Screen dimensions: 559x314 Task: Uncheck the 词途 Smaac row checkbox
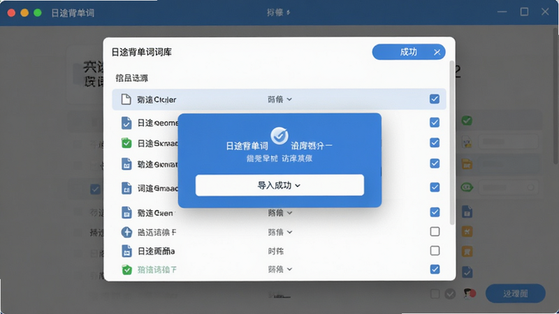click(434, 187)
